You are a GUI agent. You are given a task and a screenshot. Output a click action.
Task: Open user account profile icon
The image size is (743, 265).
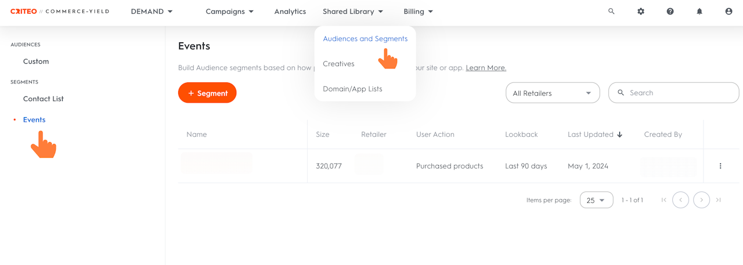[x=728, y=12]
